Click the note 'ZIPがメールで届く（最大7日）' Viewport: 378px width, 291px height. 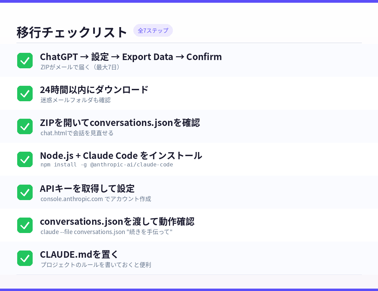click(x=80, y=67)
